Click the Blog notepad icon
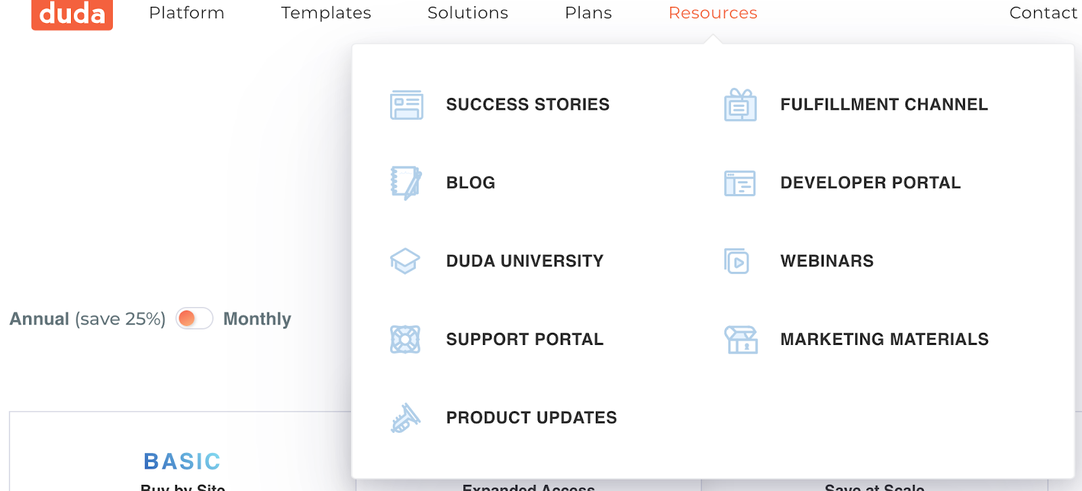Screen dimensions: 1082x491 [406, 183]
